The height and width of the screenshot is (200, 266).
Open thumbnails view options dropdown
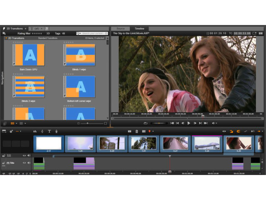(17, 123)
